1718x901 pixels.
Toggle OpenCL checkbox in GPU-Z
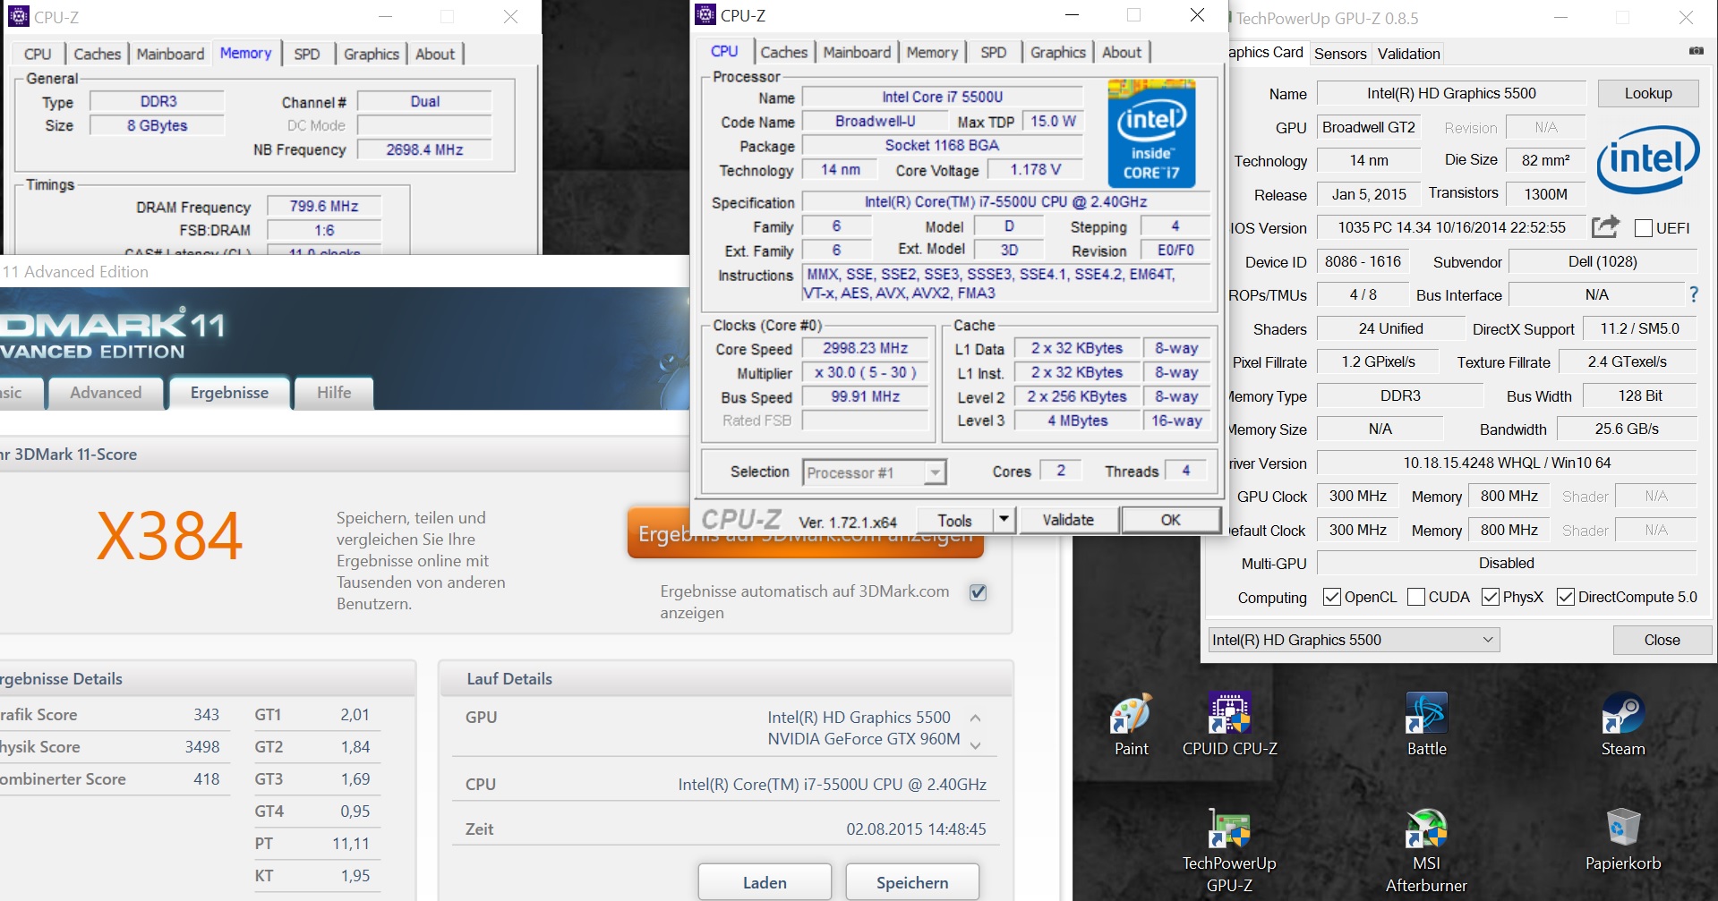1331,597
